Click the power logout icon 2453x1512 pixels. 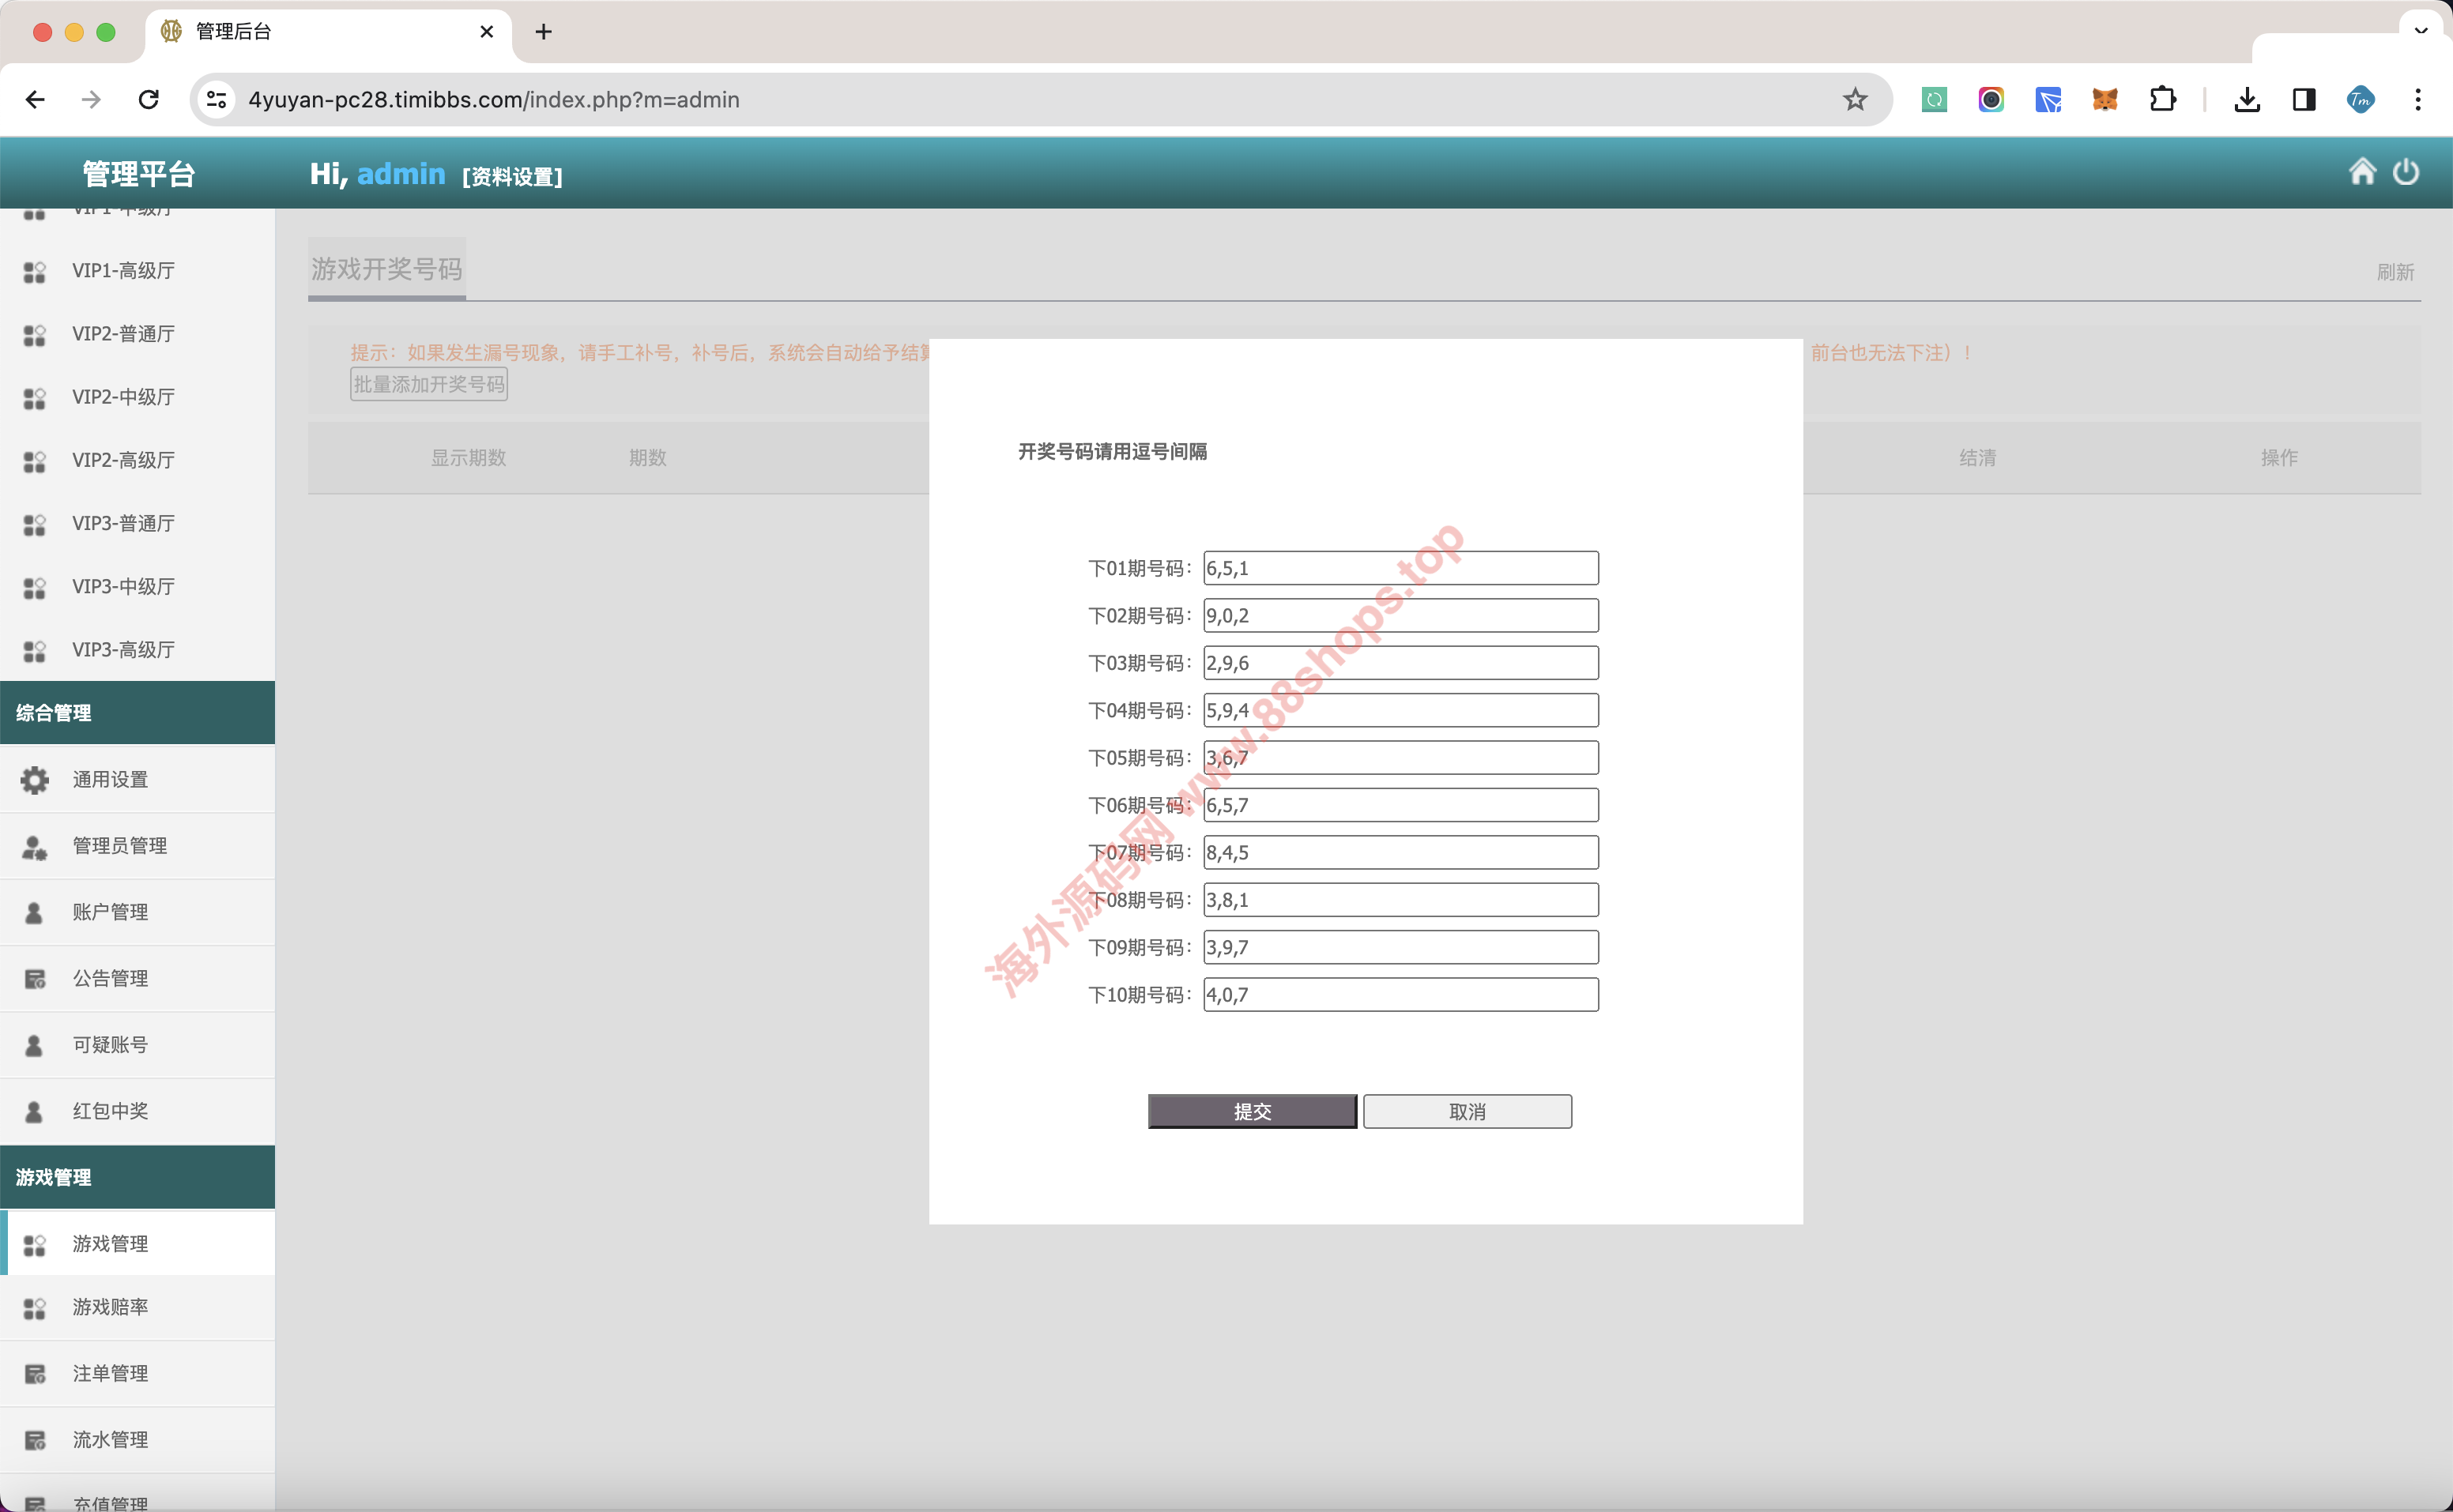pyautogui.click(x=2405, y=172)
